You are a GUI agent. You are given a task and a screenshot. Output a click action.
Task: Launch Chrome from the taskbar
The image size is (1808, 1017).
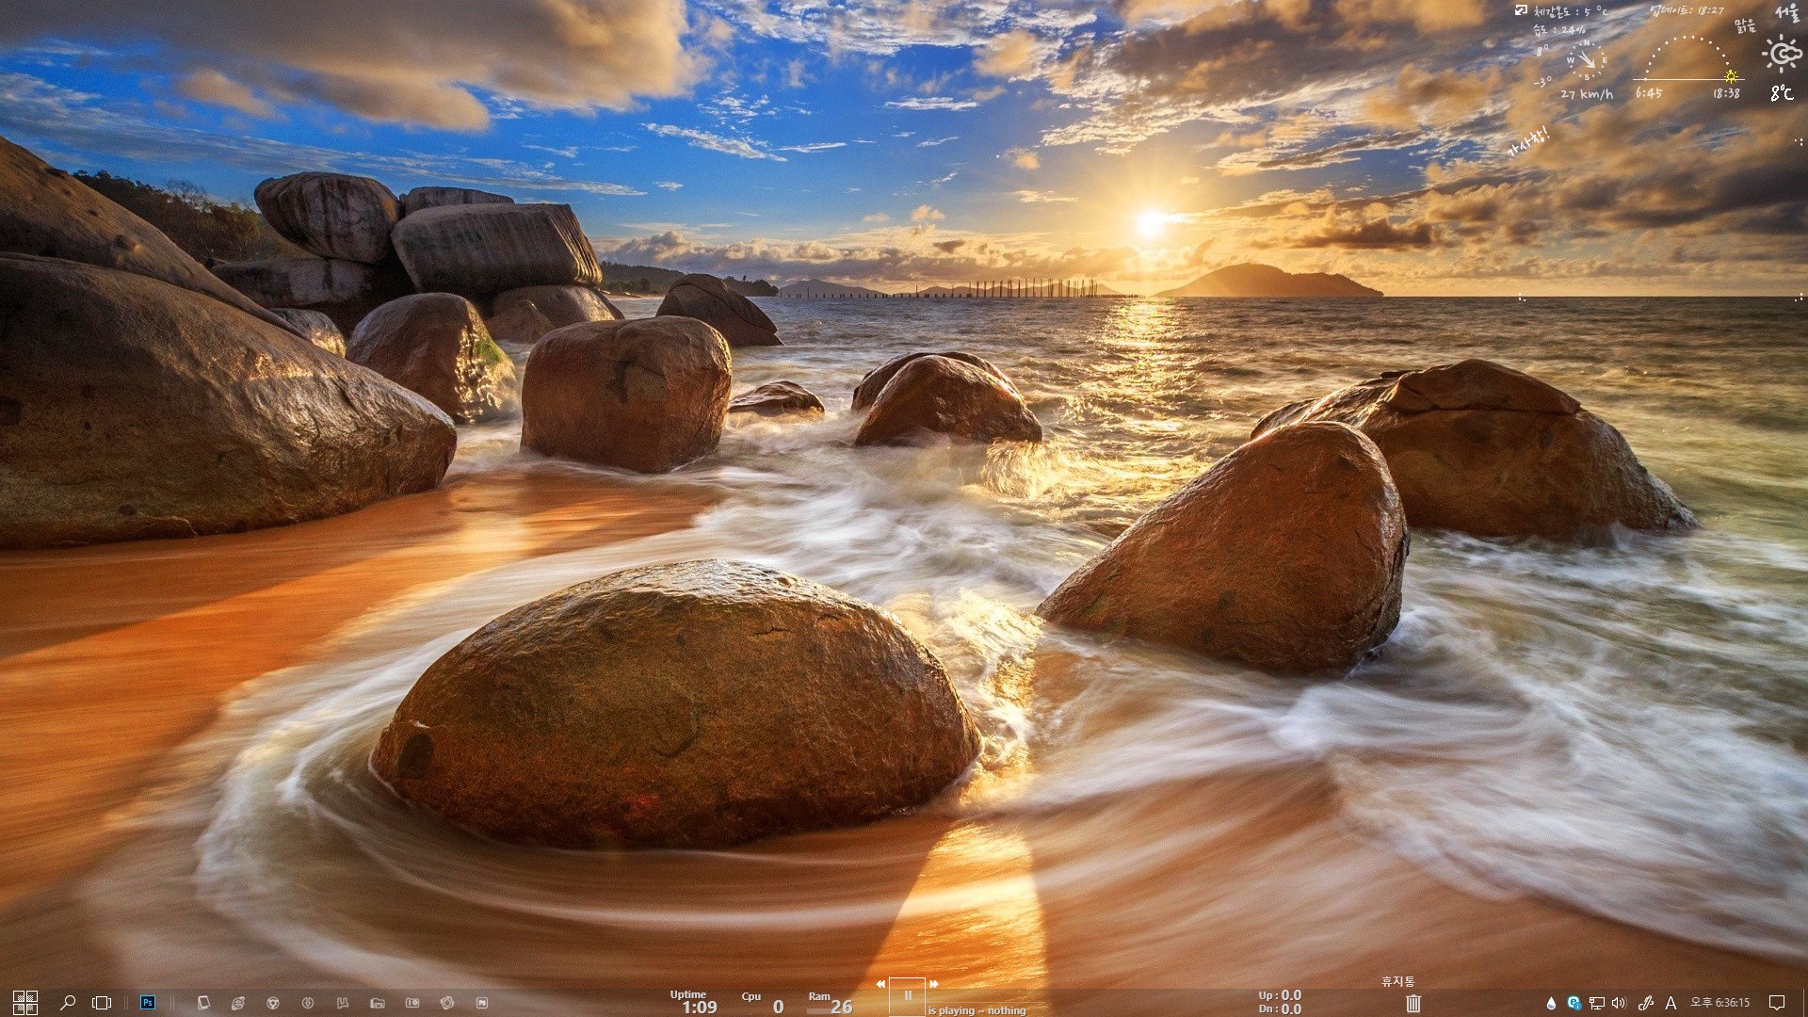(x=273, y=1003)
